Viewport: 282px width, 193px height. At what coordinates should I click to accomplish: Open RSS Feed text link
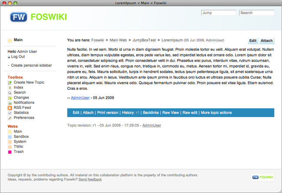(23, 108)
